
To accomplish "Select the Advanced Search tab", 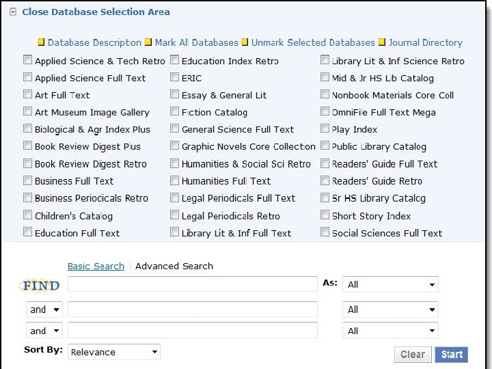I will [x=174, y=266].
